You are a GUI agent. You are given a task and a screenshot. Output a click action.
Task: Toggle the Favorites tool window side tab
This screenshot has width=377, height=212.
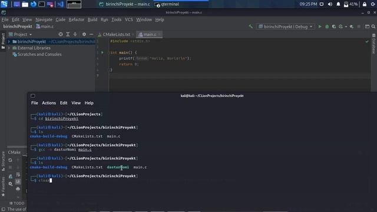tap(3, 187)
